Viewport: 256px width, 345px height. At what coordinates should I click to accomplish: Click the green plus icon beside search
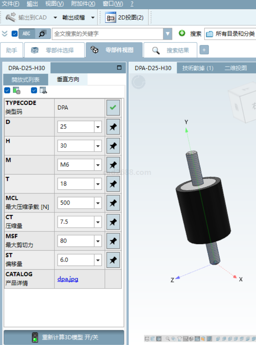182,33
